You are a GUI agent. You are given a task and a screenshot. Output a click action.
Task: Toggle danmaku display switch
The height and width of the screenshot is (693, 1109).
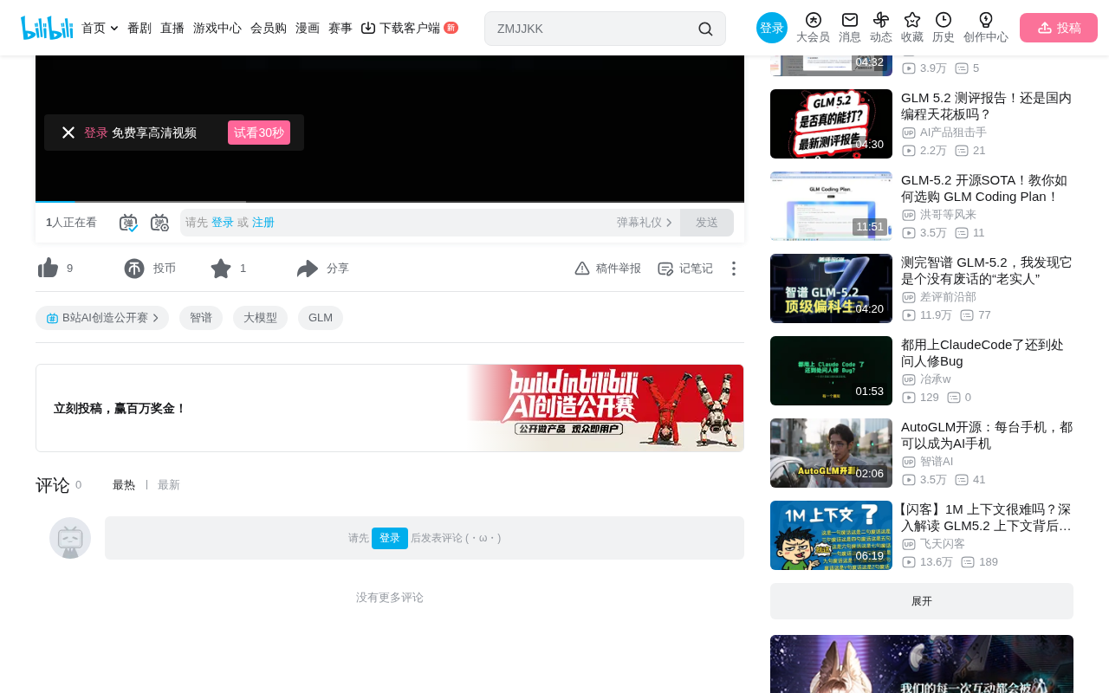click(128, 223)
